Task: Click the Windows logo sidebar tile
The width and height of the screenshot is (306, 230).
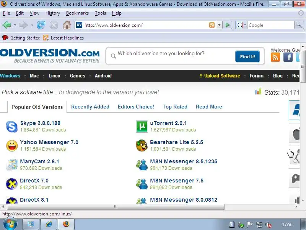Action: pyautogui.click(x=294, y=110)
